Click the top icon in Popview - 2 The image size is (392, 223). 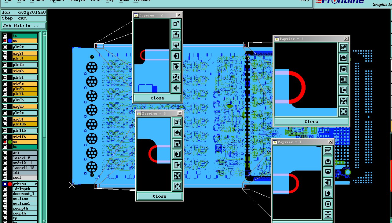coord(176,24)
